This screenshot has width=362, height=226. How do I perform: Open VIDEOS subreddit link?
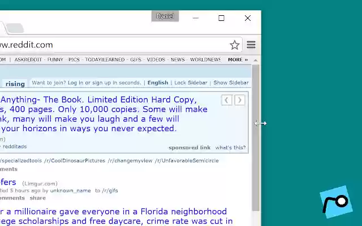coord(156,60)
